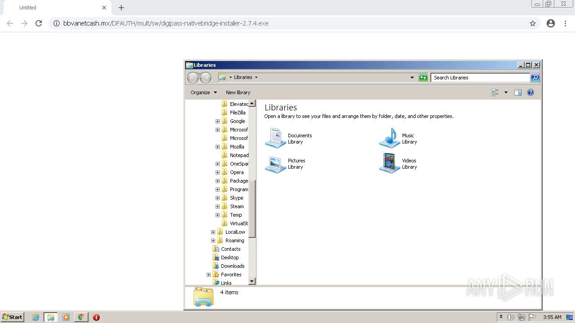This screenshot has width=575, height=323.
Task: Click the change view icon
Action: [495, 92]
